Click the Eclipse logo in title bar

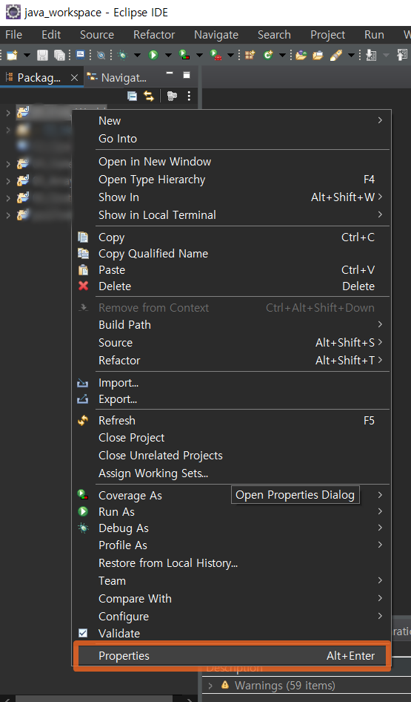(13, 12)
